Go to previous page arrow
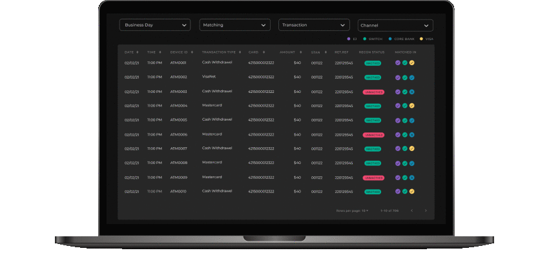Screen dimensions: 549x255 pos(412,210)
